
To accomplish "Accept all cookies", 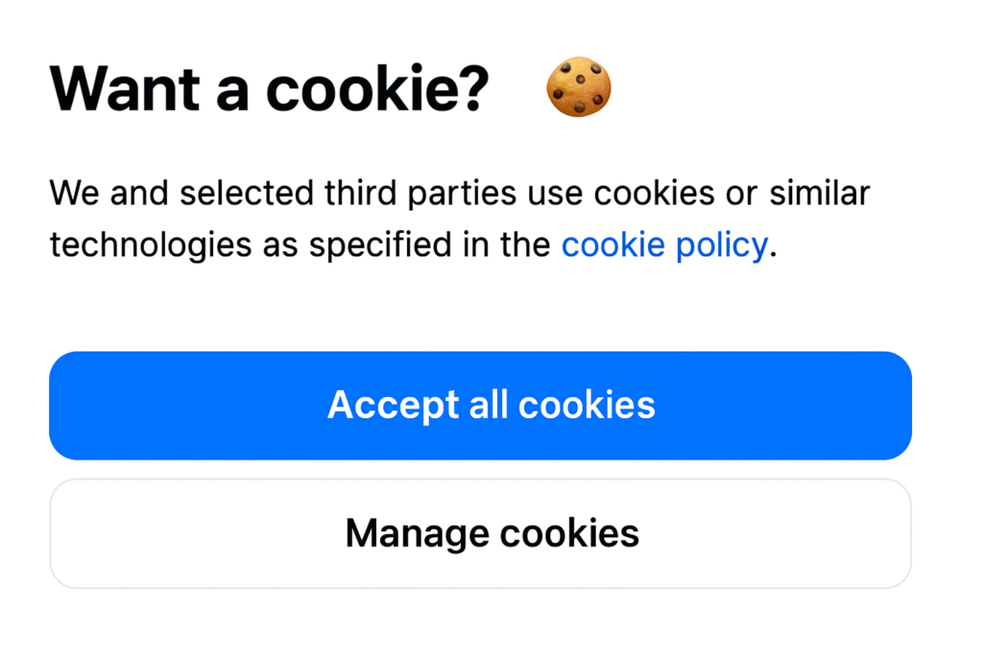I will coord(480,405).
